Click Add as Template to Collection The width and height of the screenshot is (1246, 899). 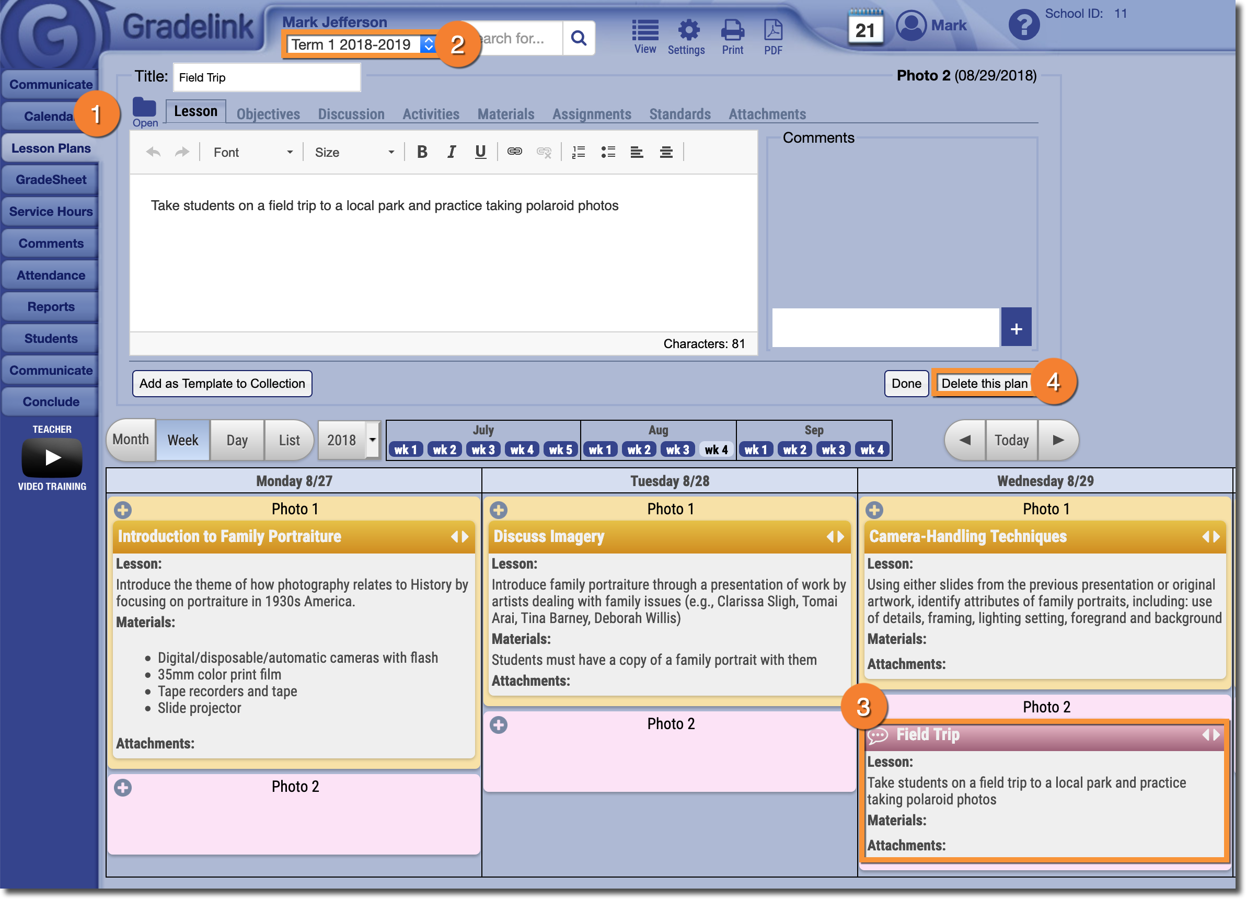(222, 383)
